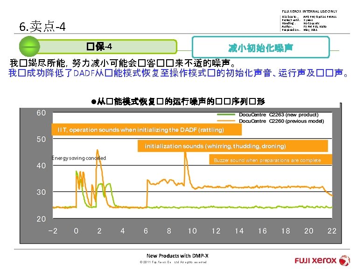Click the green C2263 legend line

click(x=226, y=114)
